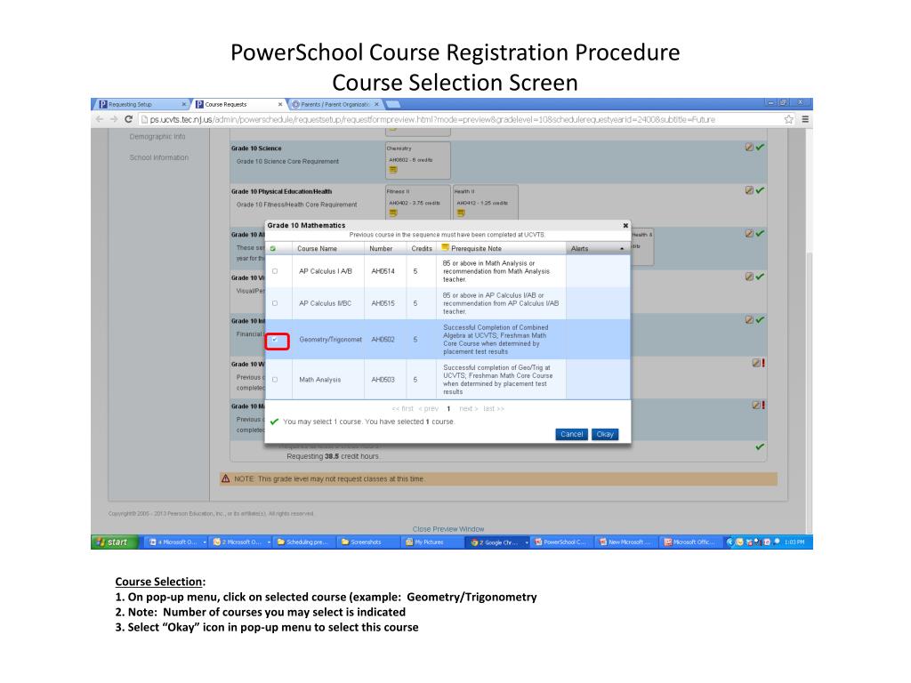
Task: Click the 'last >>' pagination link
Action: point(494,409)
